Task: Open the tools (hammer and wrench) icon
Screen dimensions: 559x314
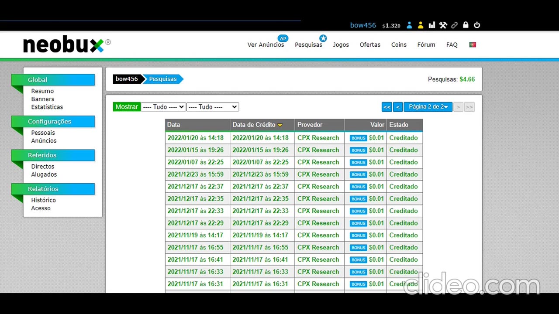Action: pyautogui.click(x=443, y=25)
